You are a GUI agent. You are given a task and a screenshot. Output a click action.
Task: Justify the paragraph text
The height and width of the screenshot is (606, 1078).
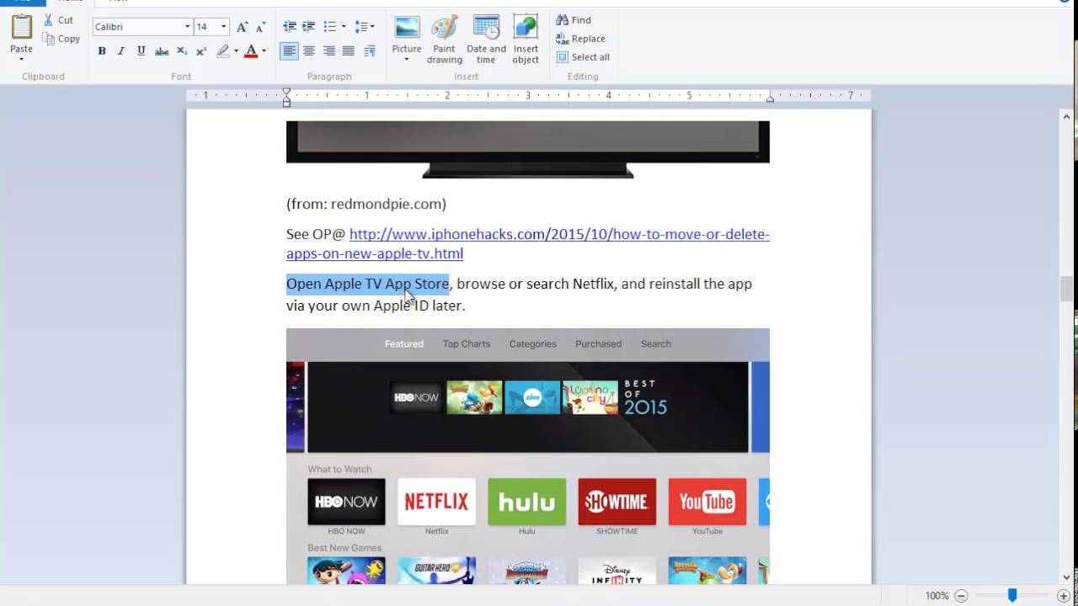[348, 51]
